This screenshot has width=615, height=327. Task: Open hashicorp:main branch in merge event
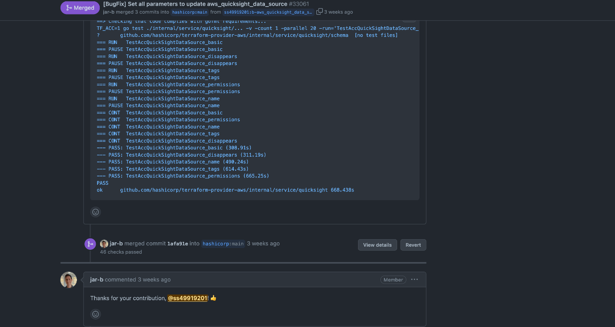pos(223,244)
